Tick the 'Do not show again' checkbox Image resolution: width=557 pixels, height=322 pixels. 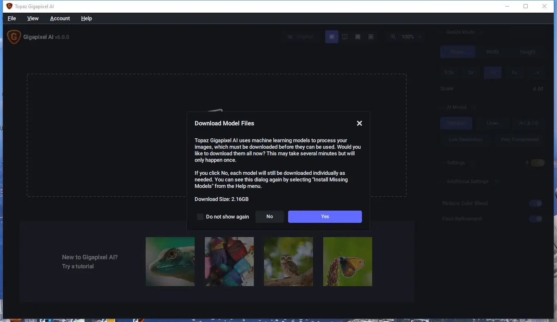click(200, 217)
